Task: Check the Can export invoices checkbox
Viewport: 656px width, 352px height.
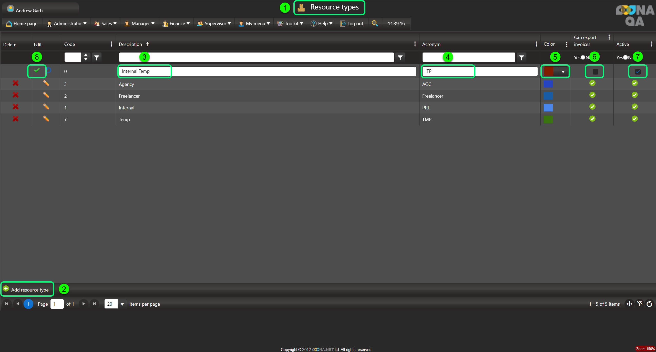Action: (595, 72)
